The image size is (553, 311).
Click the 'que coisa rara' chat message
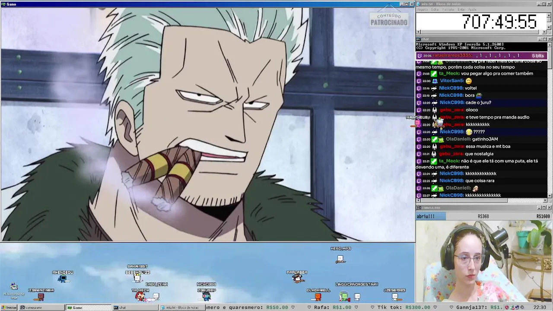[x=480, y=181]
